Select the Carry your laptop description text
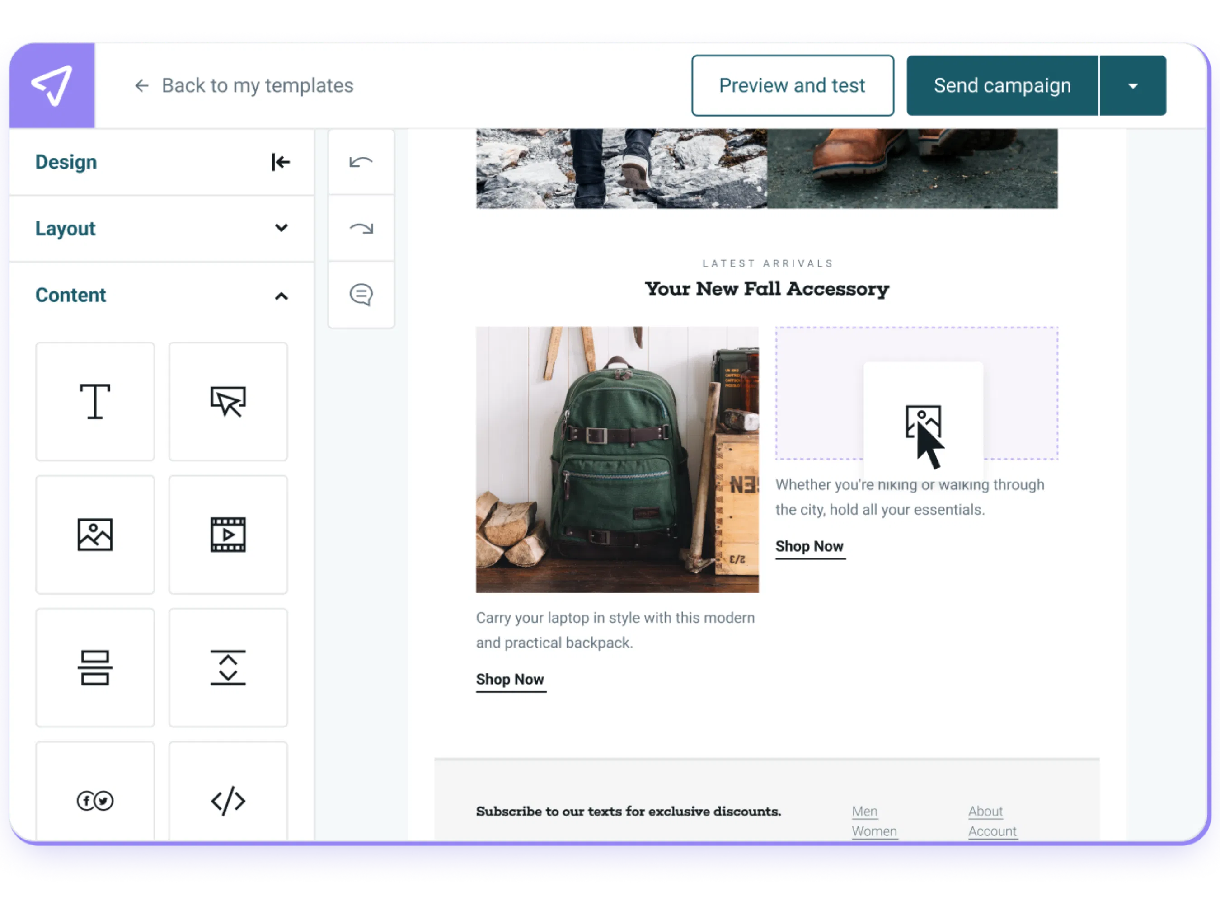Screen dimensions: 1220x915 tap(615, 630)
